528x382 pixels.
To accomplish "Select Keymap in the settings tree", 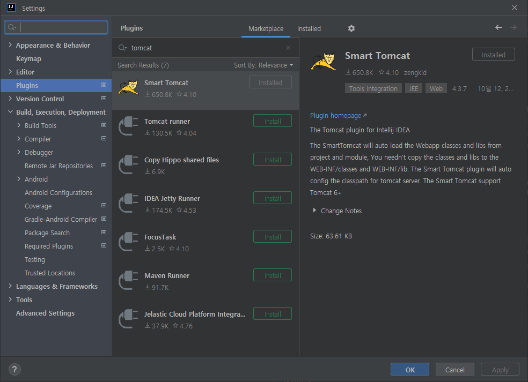I will pos(28,58).
